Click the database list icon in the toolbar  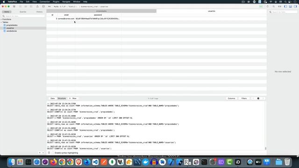[x=43, y=7]
